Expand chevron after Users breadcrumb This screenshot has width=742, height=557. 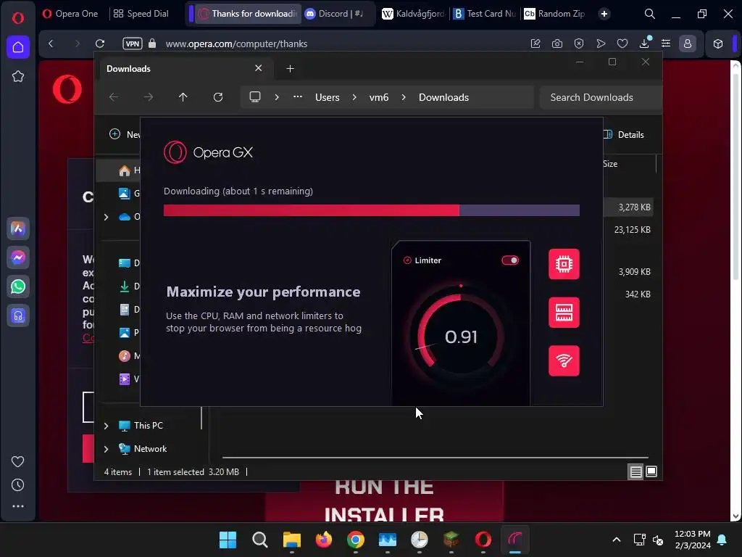click(354, 97)
